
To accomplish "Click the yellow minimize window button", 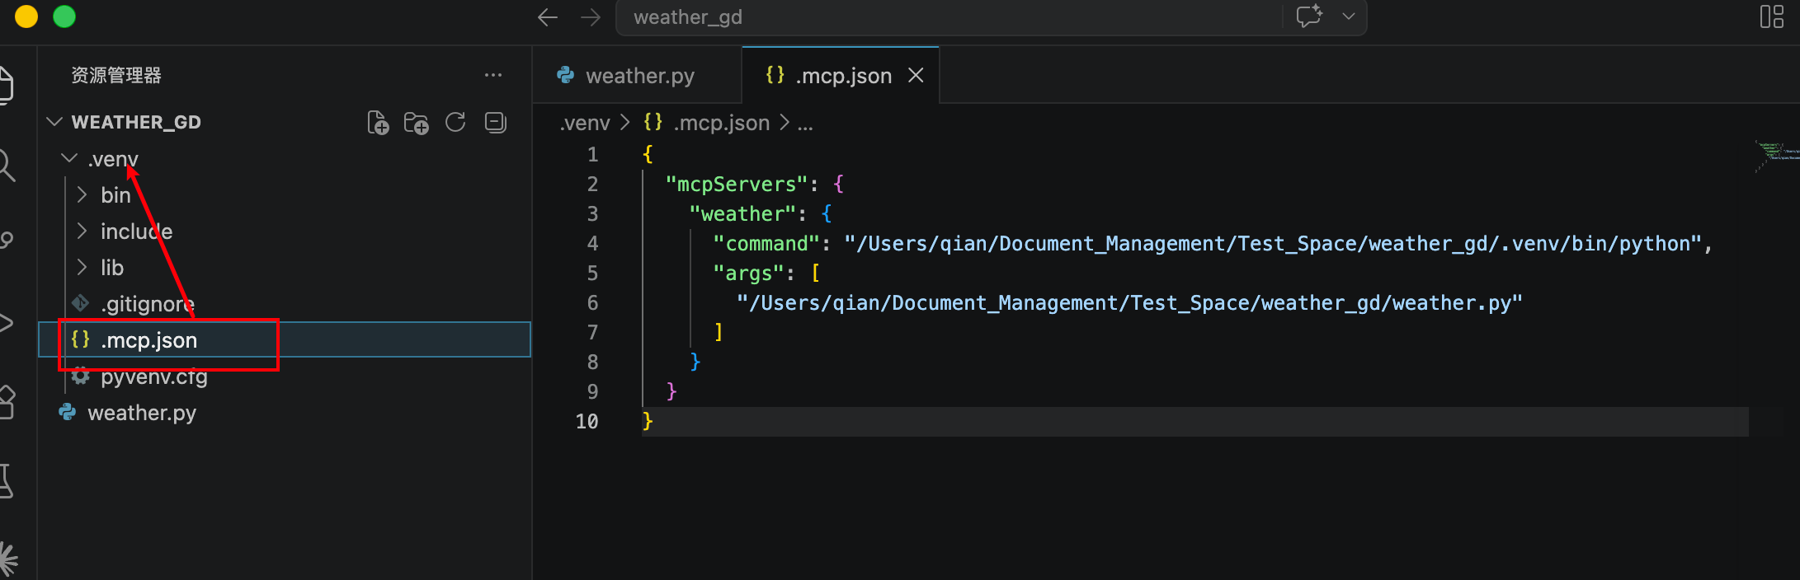I will [26, 16].
